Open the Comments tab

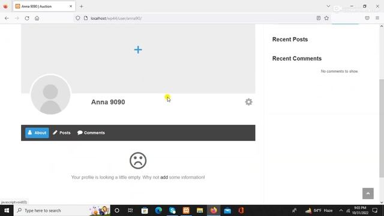(91, 133)
